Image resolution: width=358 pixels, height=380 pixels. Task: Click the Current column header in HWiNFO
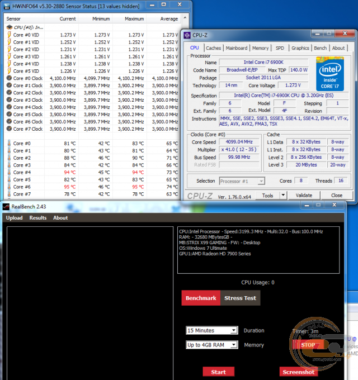[61, 18]
